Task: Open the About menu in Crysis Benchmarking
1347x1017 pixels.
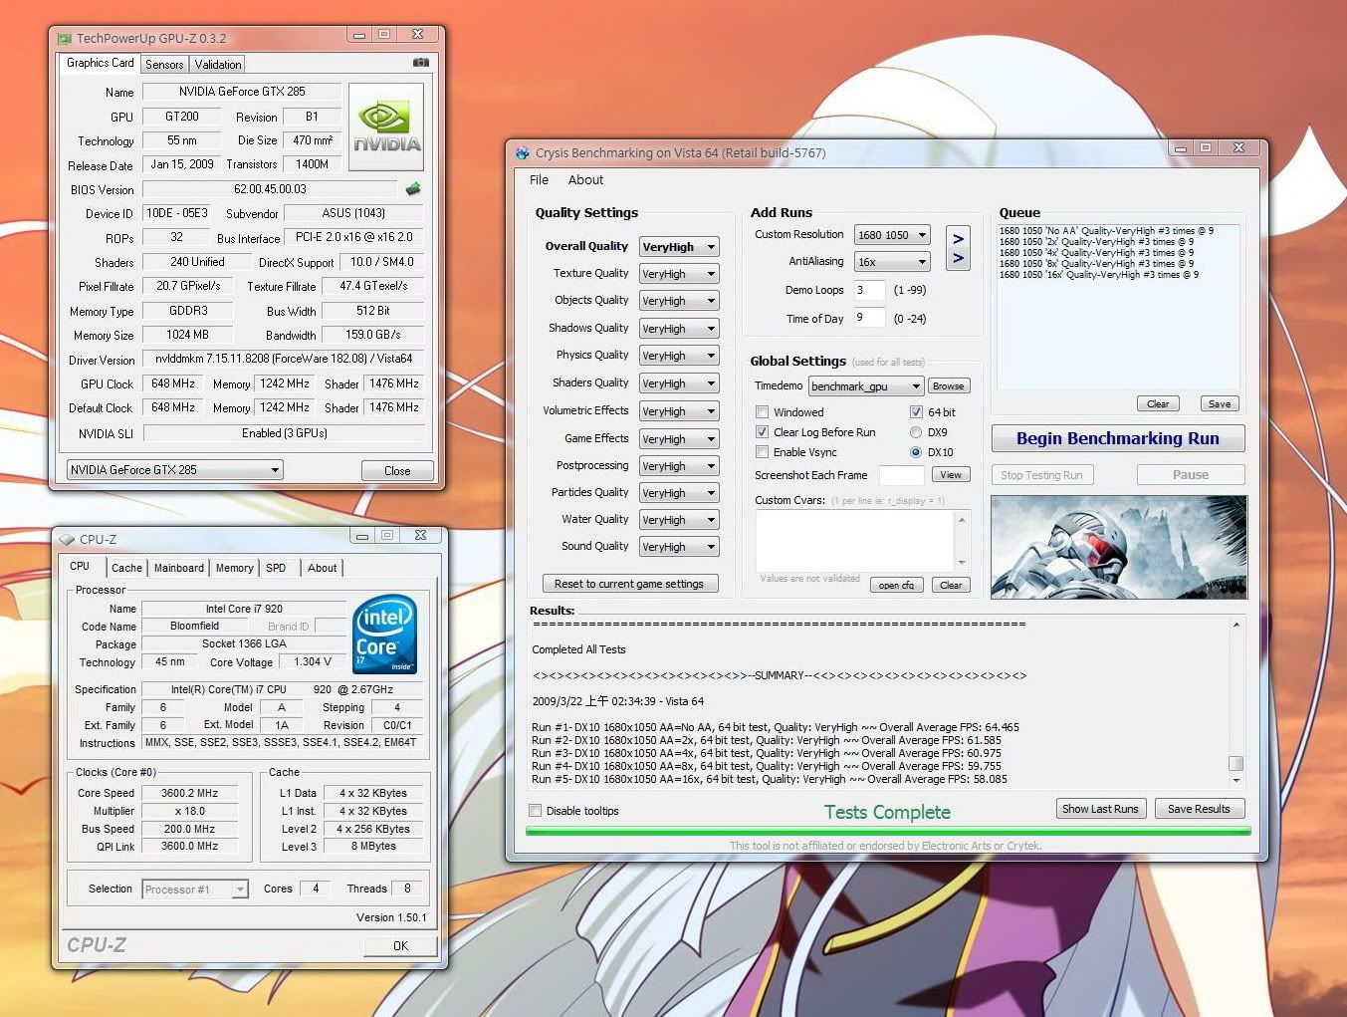Action: pos(585,180)
